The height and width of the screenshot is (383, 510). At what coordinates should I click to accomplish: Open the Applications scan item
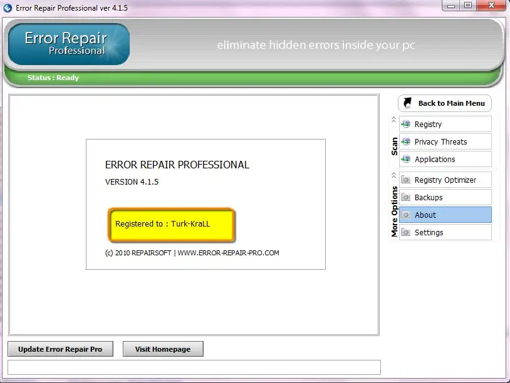445,159
